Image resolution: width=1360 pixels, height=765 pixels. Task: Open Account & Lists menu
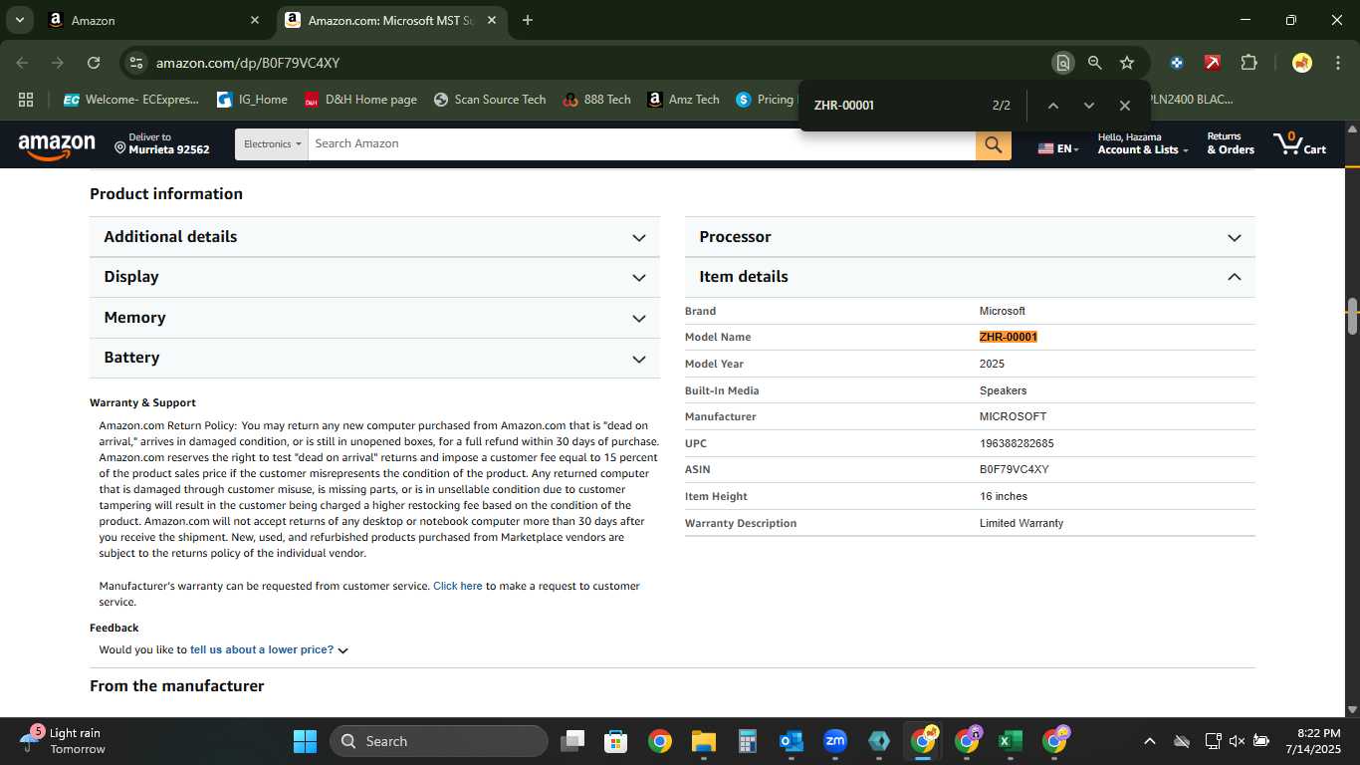(1143, 143)
